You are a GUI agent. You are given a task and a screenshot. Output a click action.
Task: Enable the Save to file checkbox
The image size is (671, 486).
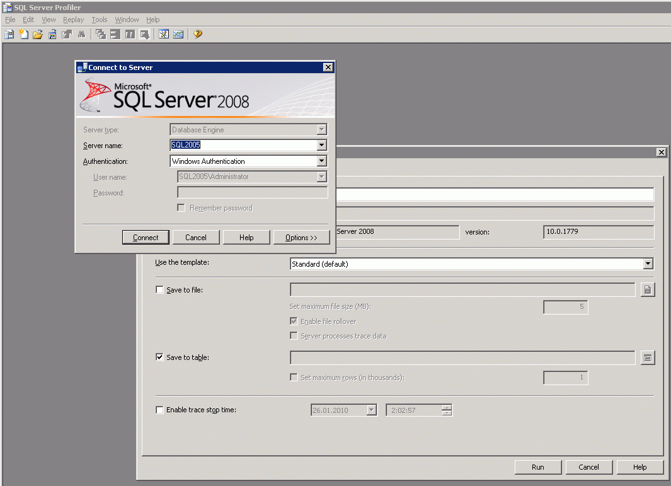(x=159, y=290)
